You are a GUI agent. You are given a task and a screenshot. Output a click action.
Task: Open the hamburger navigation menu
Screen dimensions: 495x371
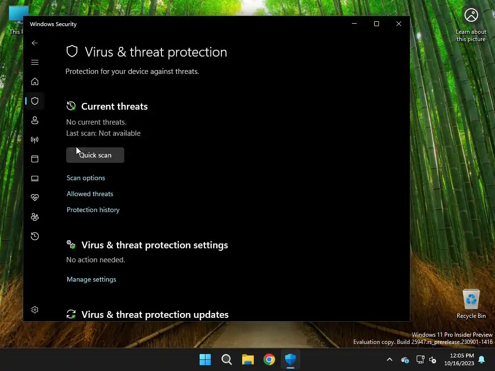tap(35, 62)
